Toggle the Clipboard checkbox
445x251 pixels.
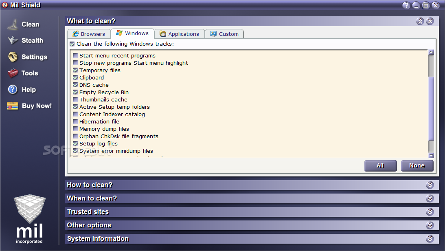75,77
